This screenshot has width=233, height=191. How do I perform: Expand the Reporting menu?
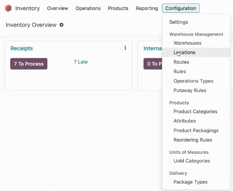147,8
